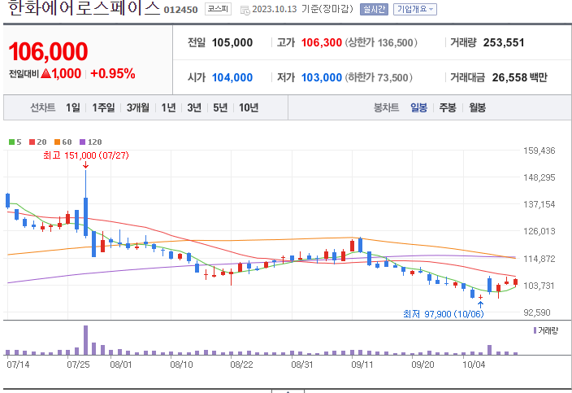Screen dimensions: 572x393
Task: Click the 한화에어로스페이스 stock name title
Action: (84, 8)
